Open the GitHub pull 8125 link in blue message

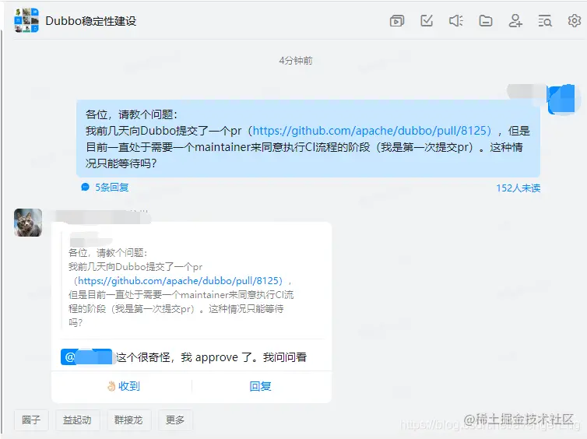[372, 131]
